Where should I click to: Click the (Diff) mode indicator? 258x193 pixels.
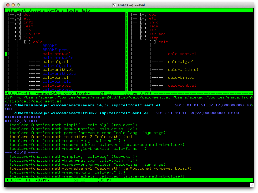pos(104,180)
